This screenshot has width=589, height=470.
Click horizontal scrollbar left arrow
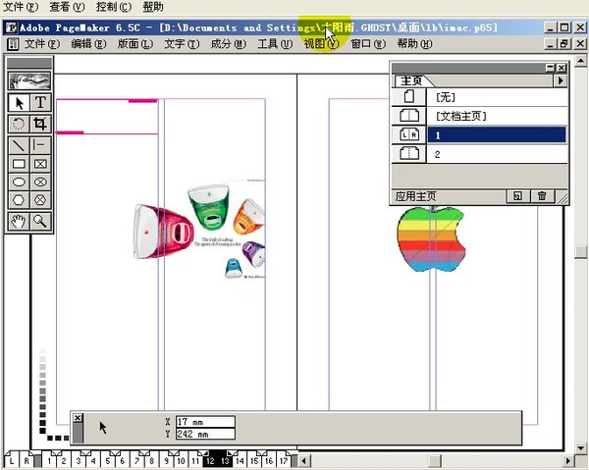pos(304,460)
